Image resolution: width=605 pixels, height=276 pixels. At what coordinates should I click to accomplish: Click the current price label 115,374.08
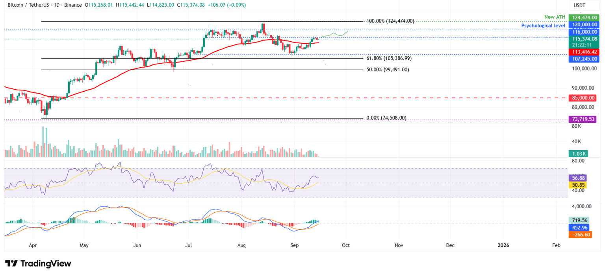[584, 39]
